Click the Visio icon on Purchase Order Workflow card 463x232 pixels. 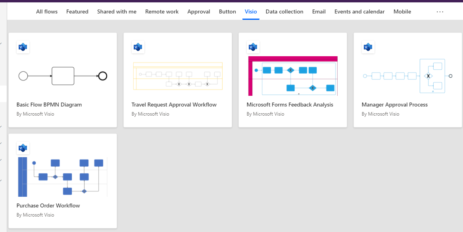pos(23,148)
